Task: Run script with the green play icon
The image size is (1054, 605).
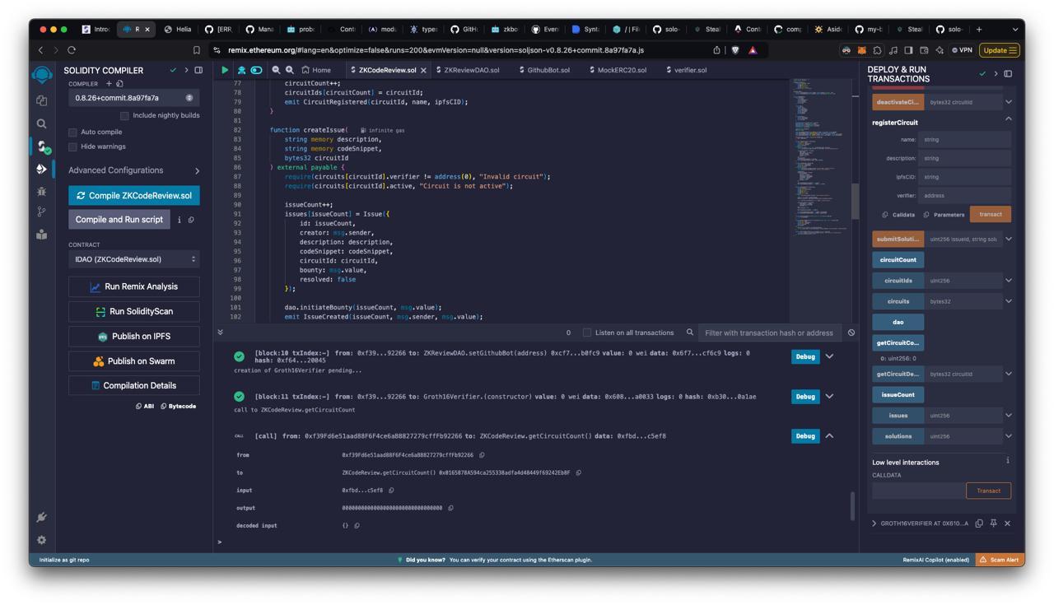Action: coord(225,70)
